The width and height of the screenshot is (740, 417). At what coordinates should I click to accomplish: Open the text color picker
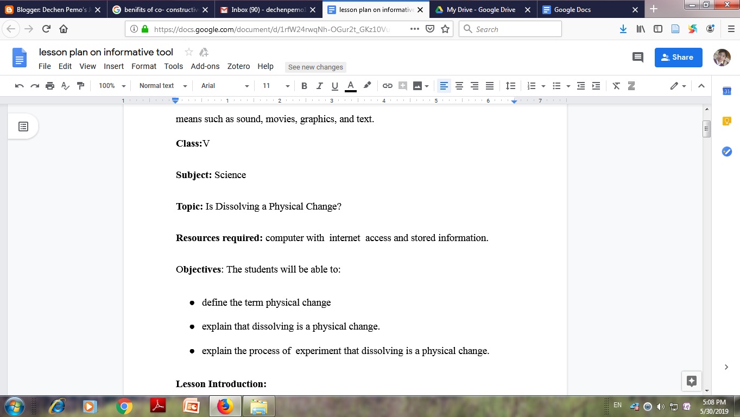[x=350, y=85]
